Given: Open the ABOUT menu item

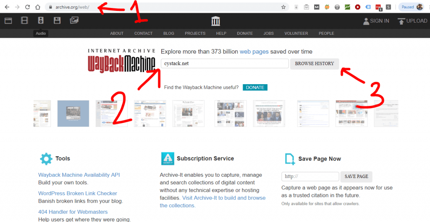Looking at the screenshot, I should [117, 34].
